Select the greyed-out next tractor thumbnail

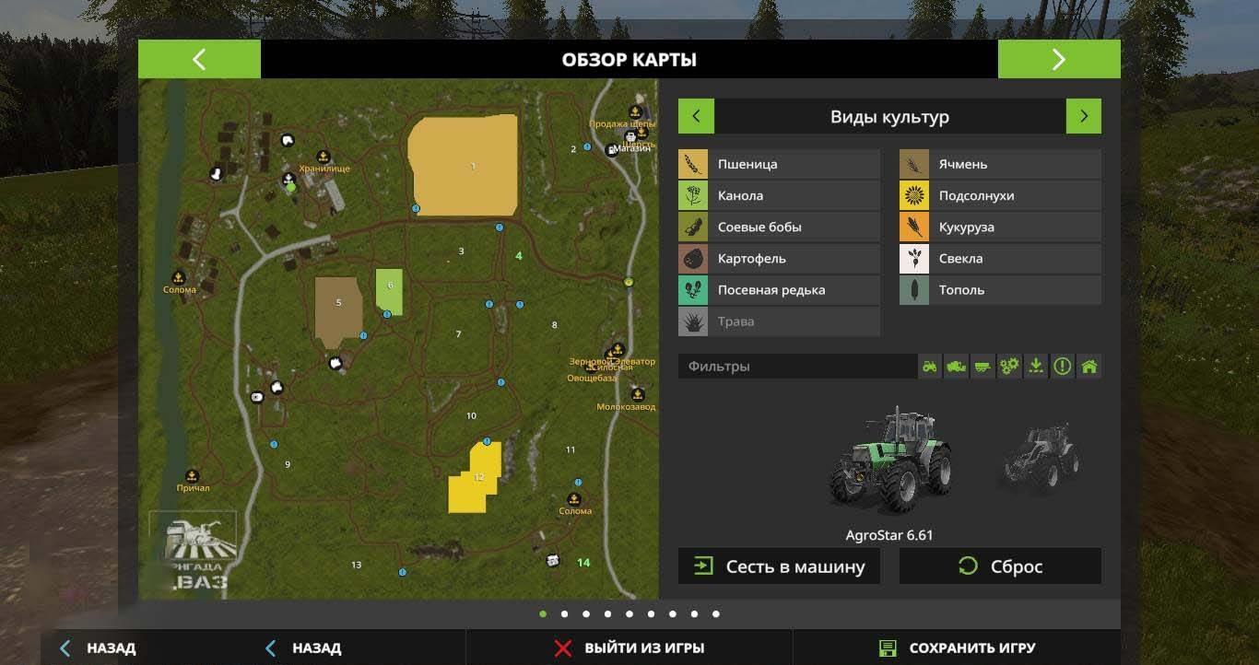click(1042, 458)
